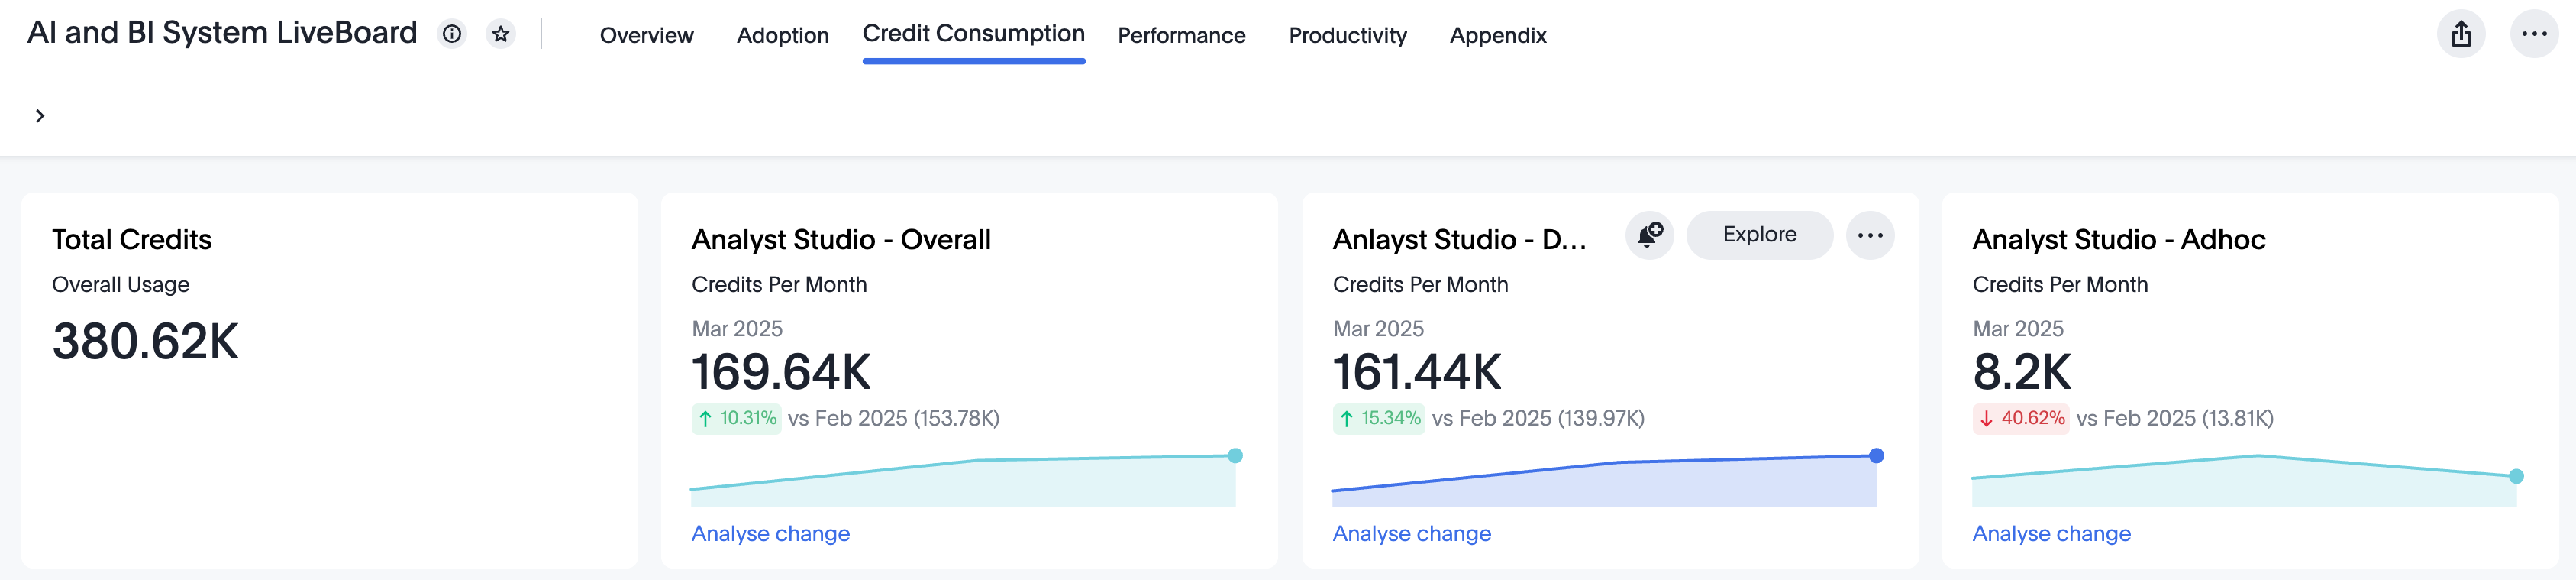Switch to the Productivity tab
Screen dimensions: 2576x580
(x=1347, y=36)
